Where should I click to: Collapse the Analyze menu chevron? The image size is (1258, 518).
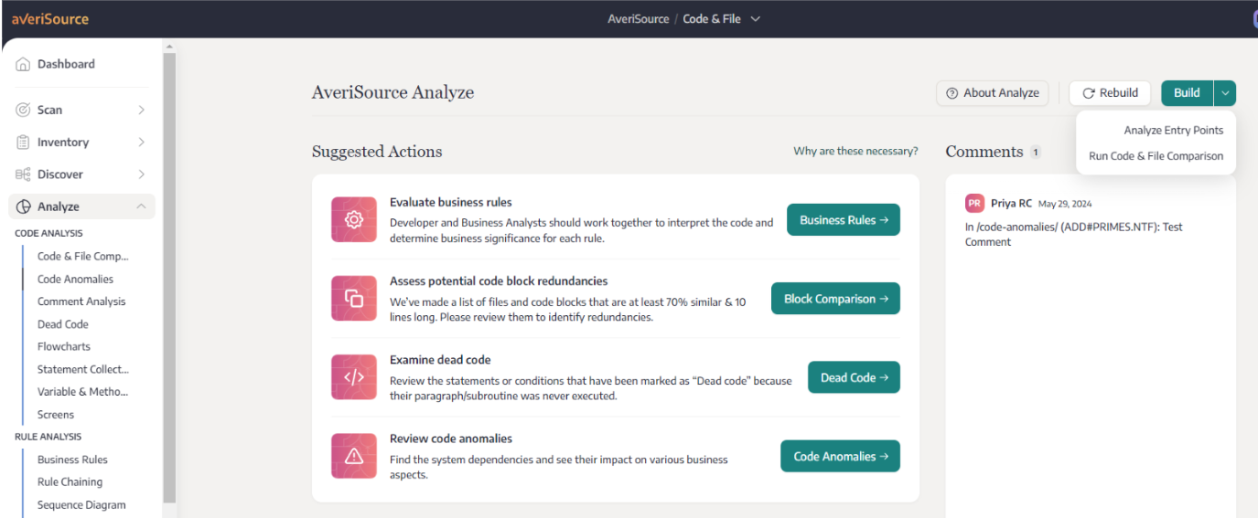141,206
